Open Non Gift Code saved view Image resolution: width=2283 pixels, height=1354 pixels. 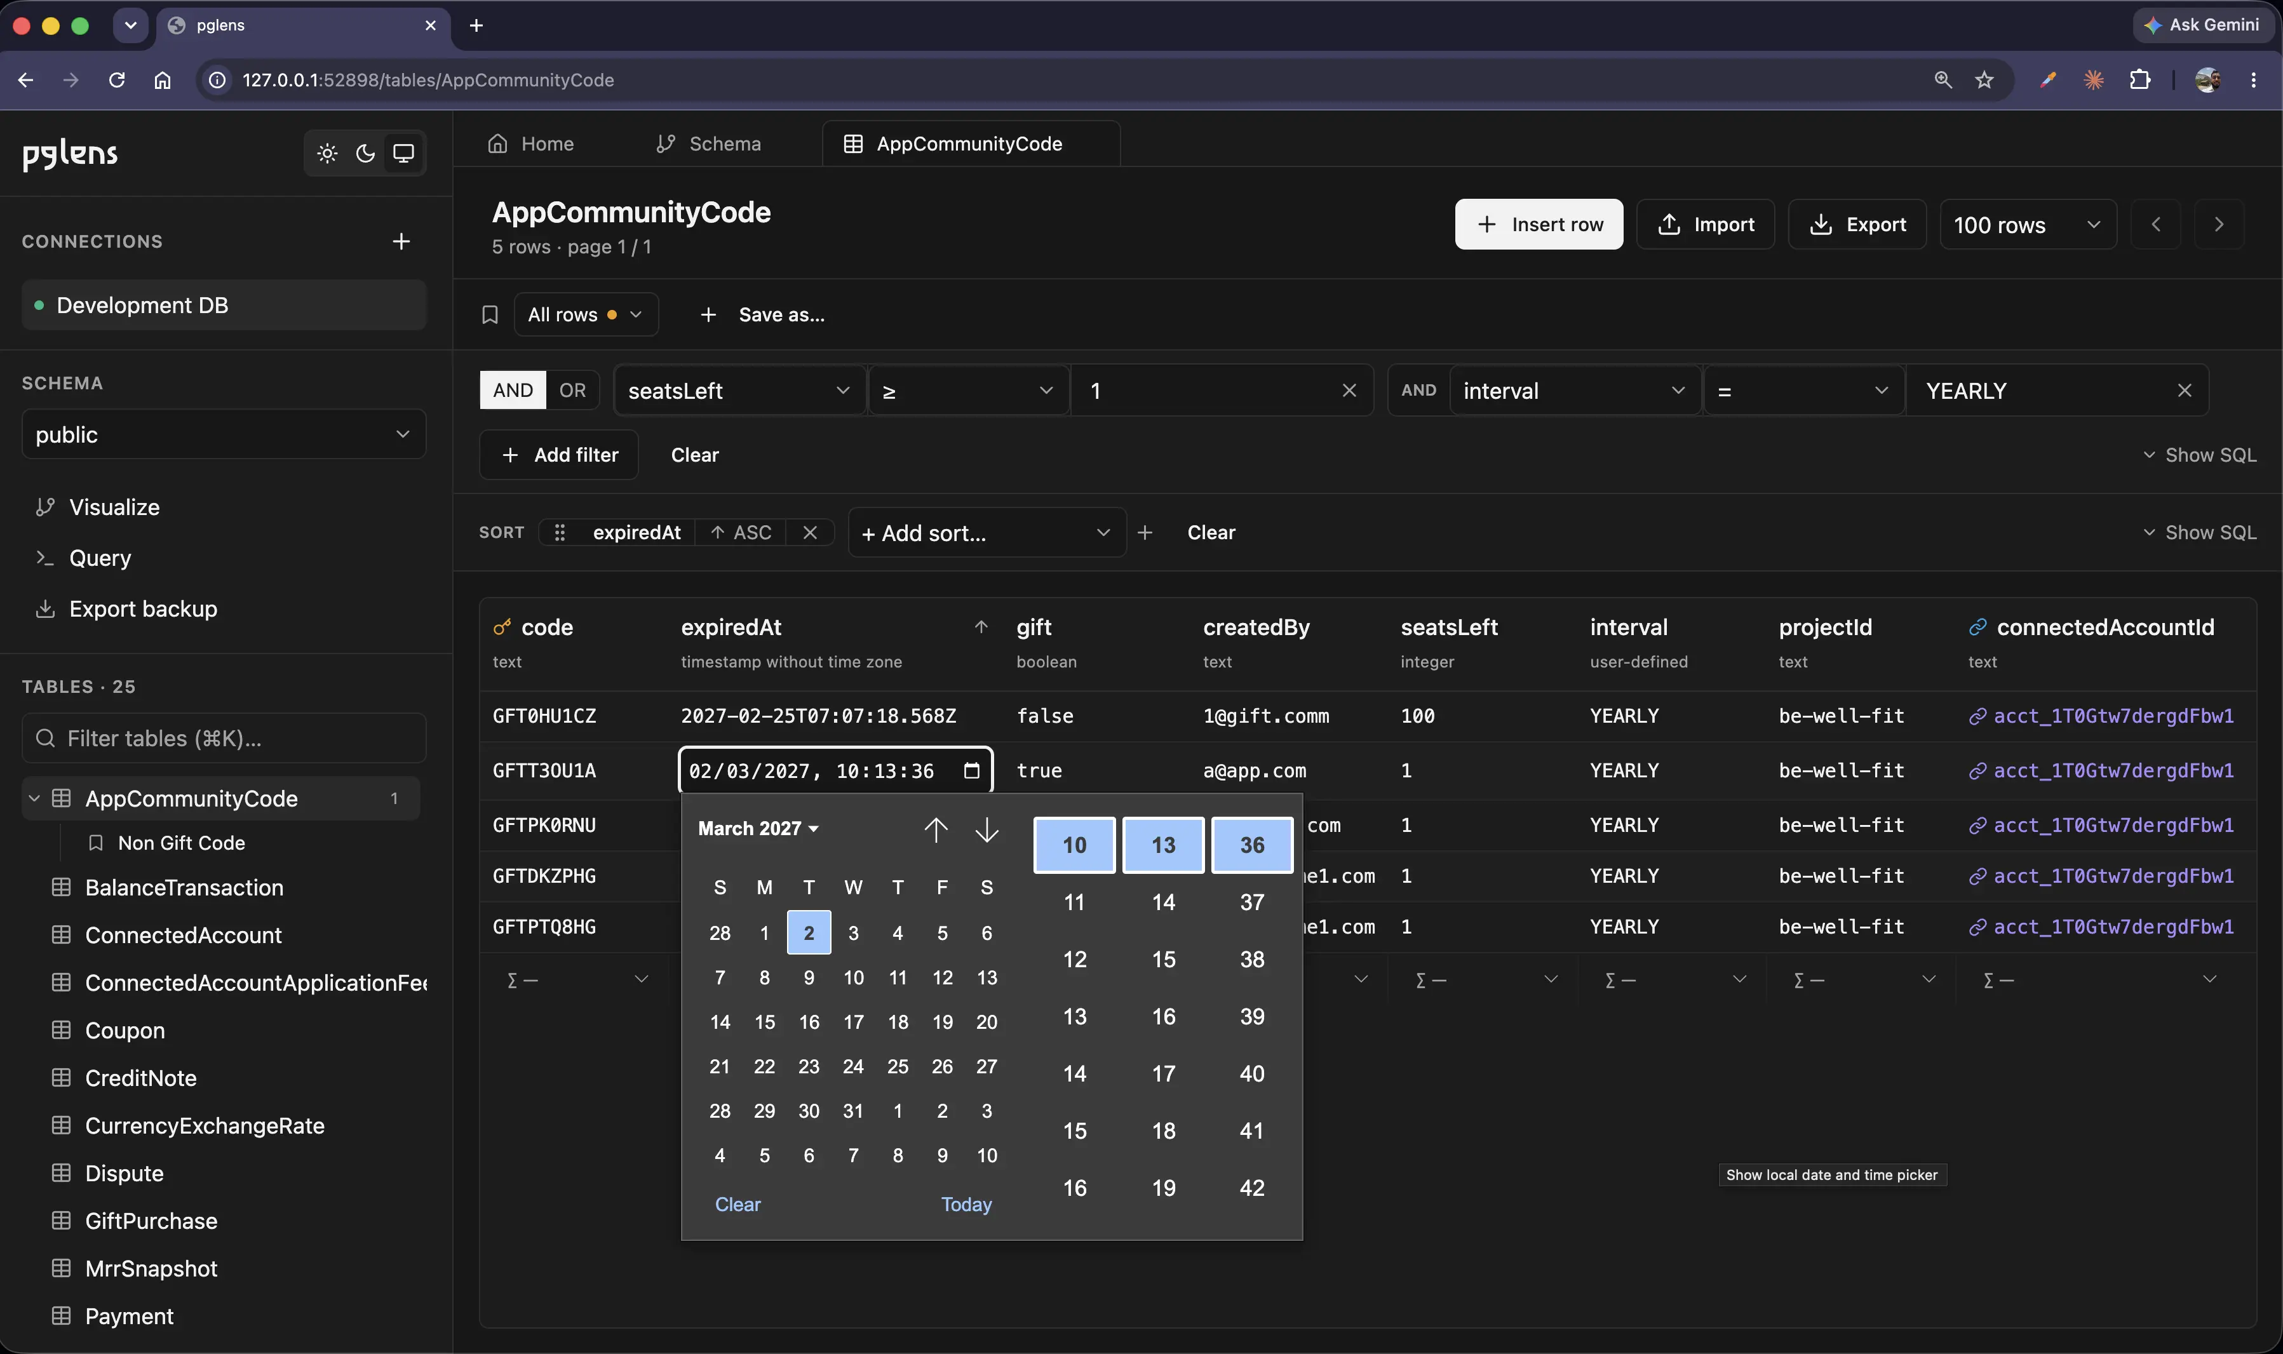coord(180,843)
